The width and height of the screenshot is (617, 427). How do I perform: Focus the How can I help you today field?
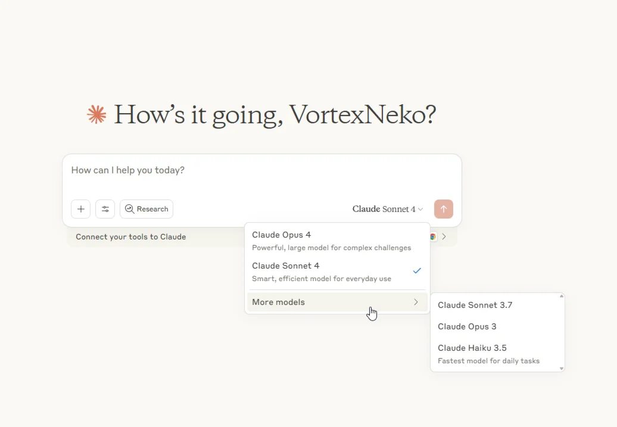262,170
